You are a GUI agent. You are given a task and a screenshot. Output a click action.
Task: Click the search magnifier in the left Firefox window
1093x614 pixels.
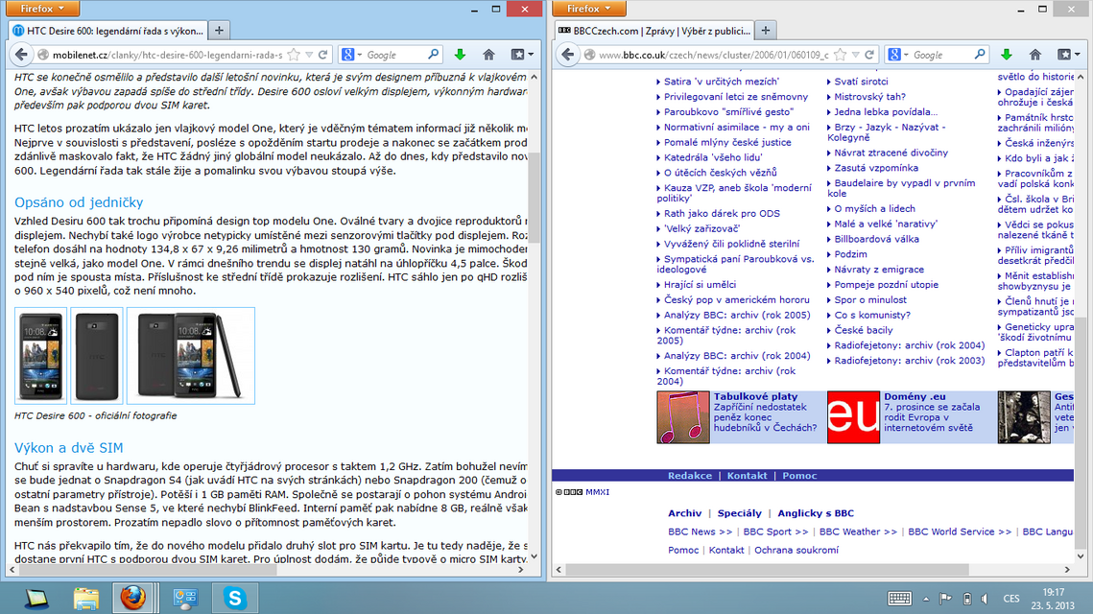[433, 55]
